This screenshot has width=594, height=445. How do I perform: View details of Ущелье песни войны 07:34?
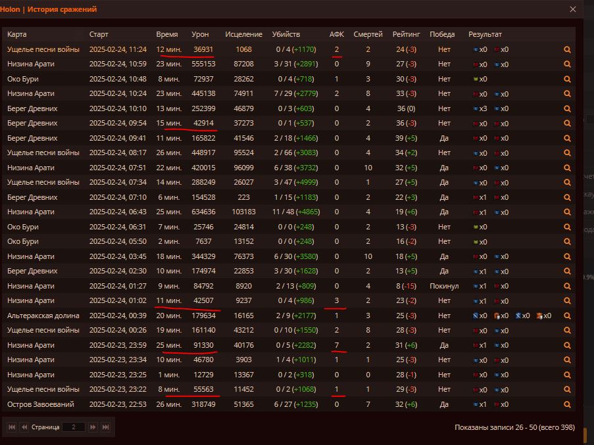[x=567, y=182]
